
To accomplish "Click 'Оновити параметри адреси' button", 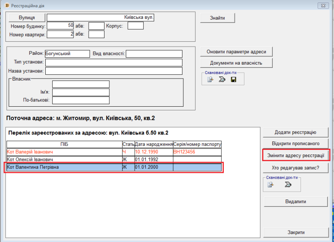I will coord(236,52).
